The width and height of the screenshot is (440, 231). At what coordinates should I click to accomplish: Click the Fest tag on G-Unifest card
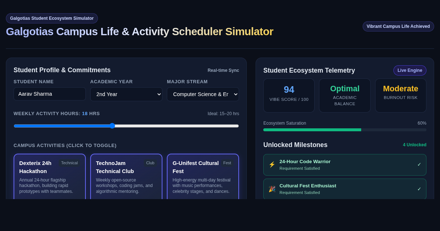coord(227,163)
